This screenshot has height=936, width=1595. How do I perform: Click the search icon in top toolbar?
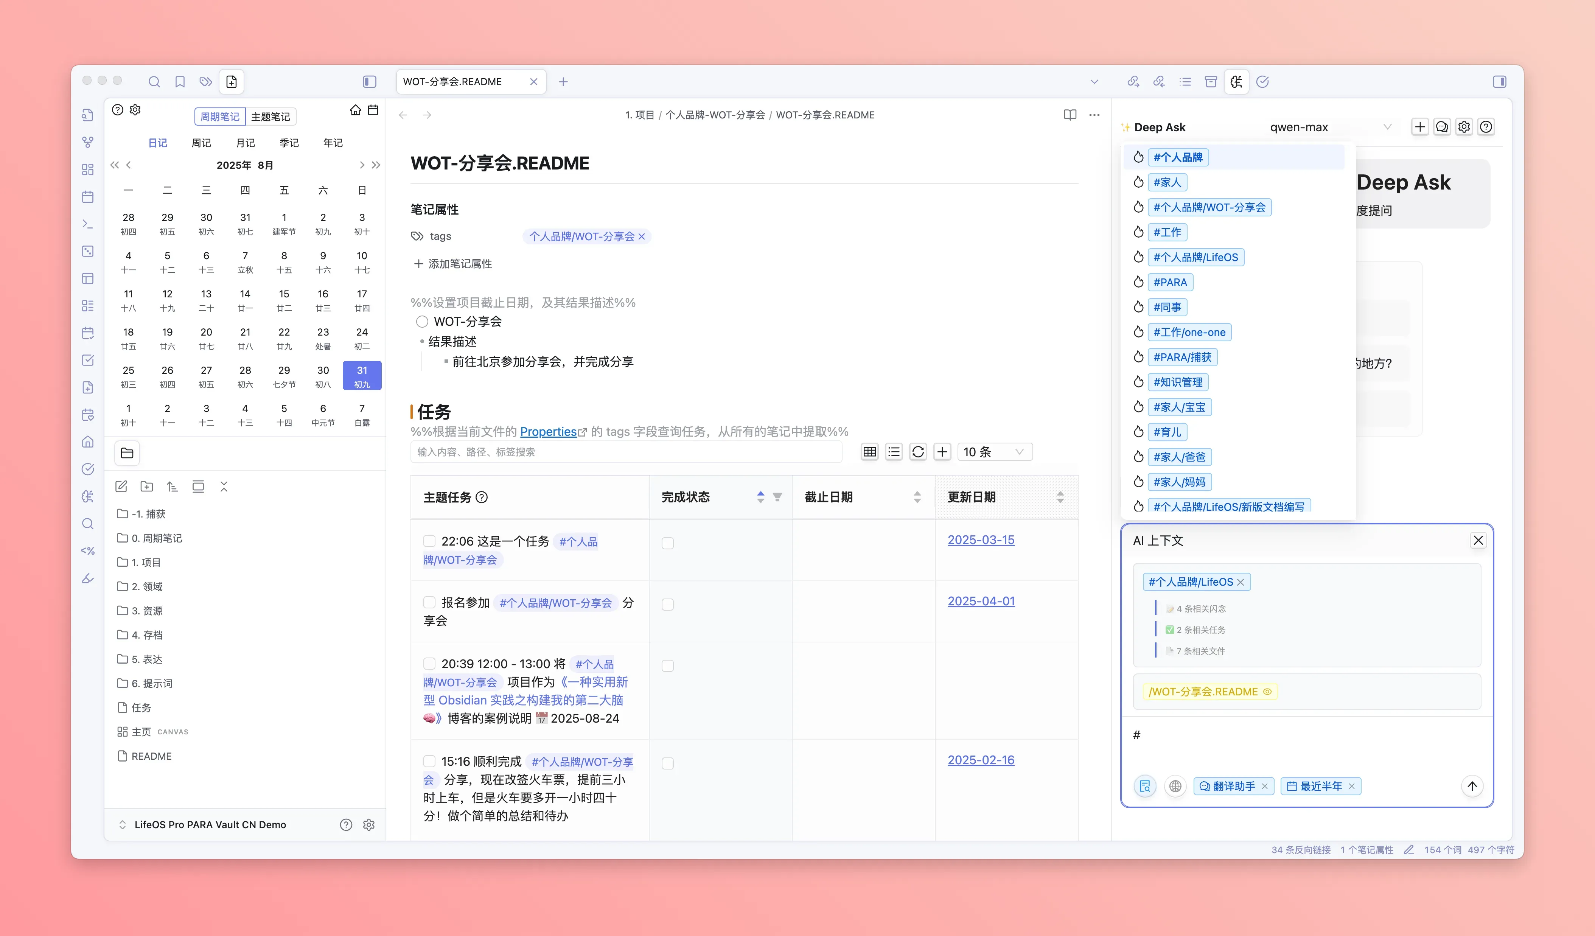[x=154, y=82]
